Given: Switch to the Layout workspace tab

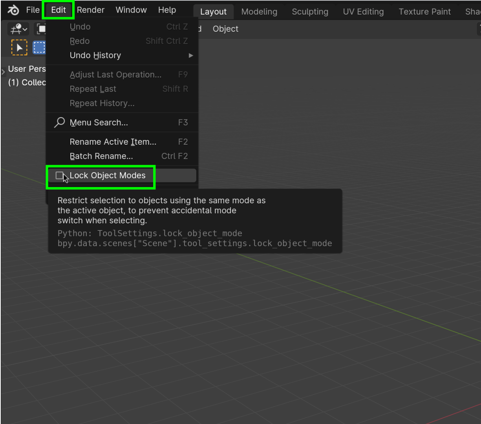Looking at the screenshot, I should (x=213, y=12).
